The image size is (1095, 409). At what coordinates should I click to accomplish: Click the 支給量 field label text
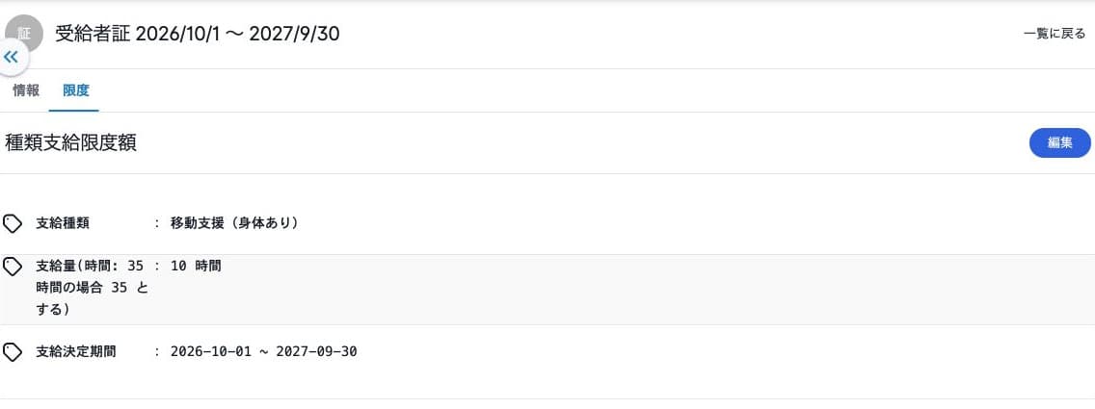point(93,287)
